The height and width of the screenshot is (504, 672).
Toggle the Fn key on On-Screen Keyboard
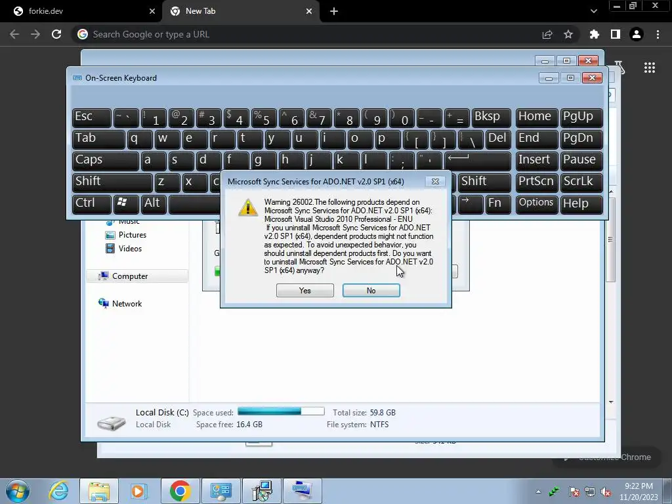(498, 203)
